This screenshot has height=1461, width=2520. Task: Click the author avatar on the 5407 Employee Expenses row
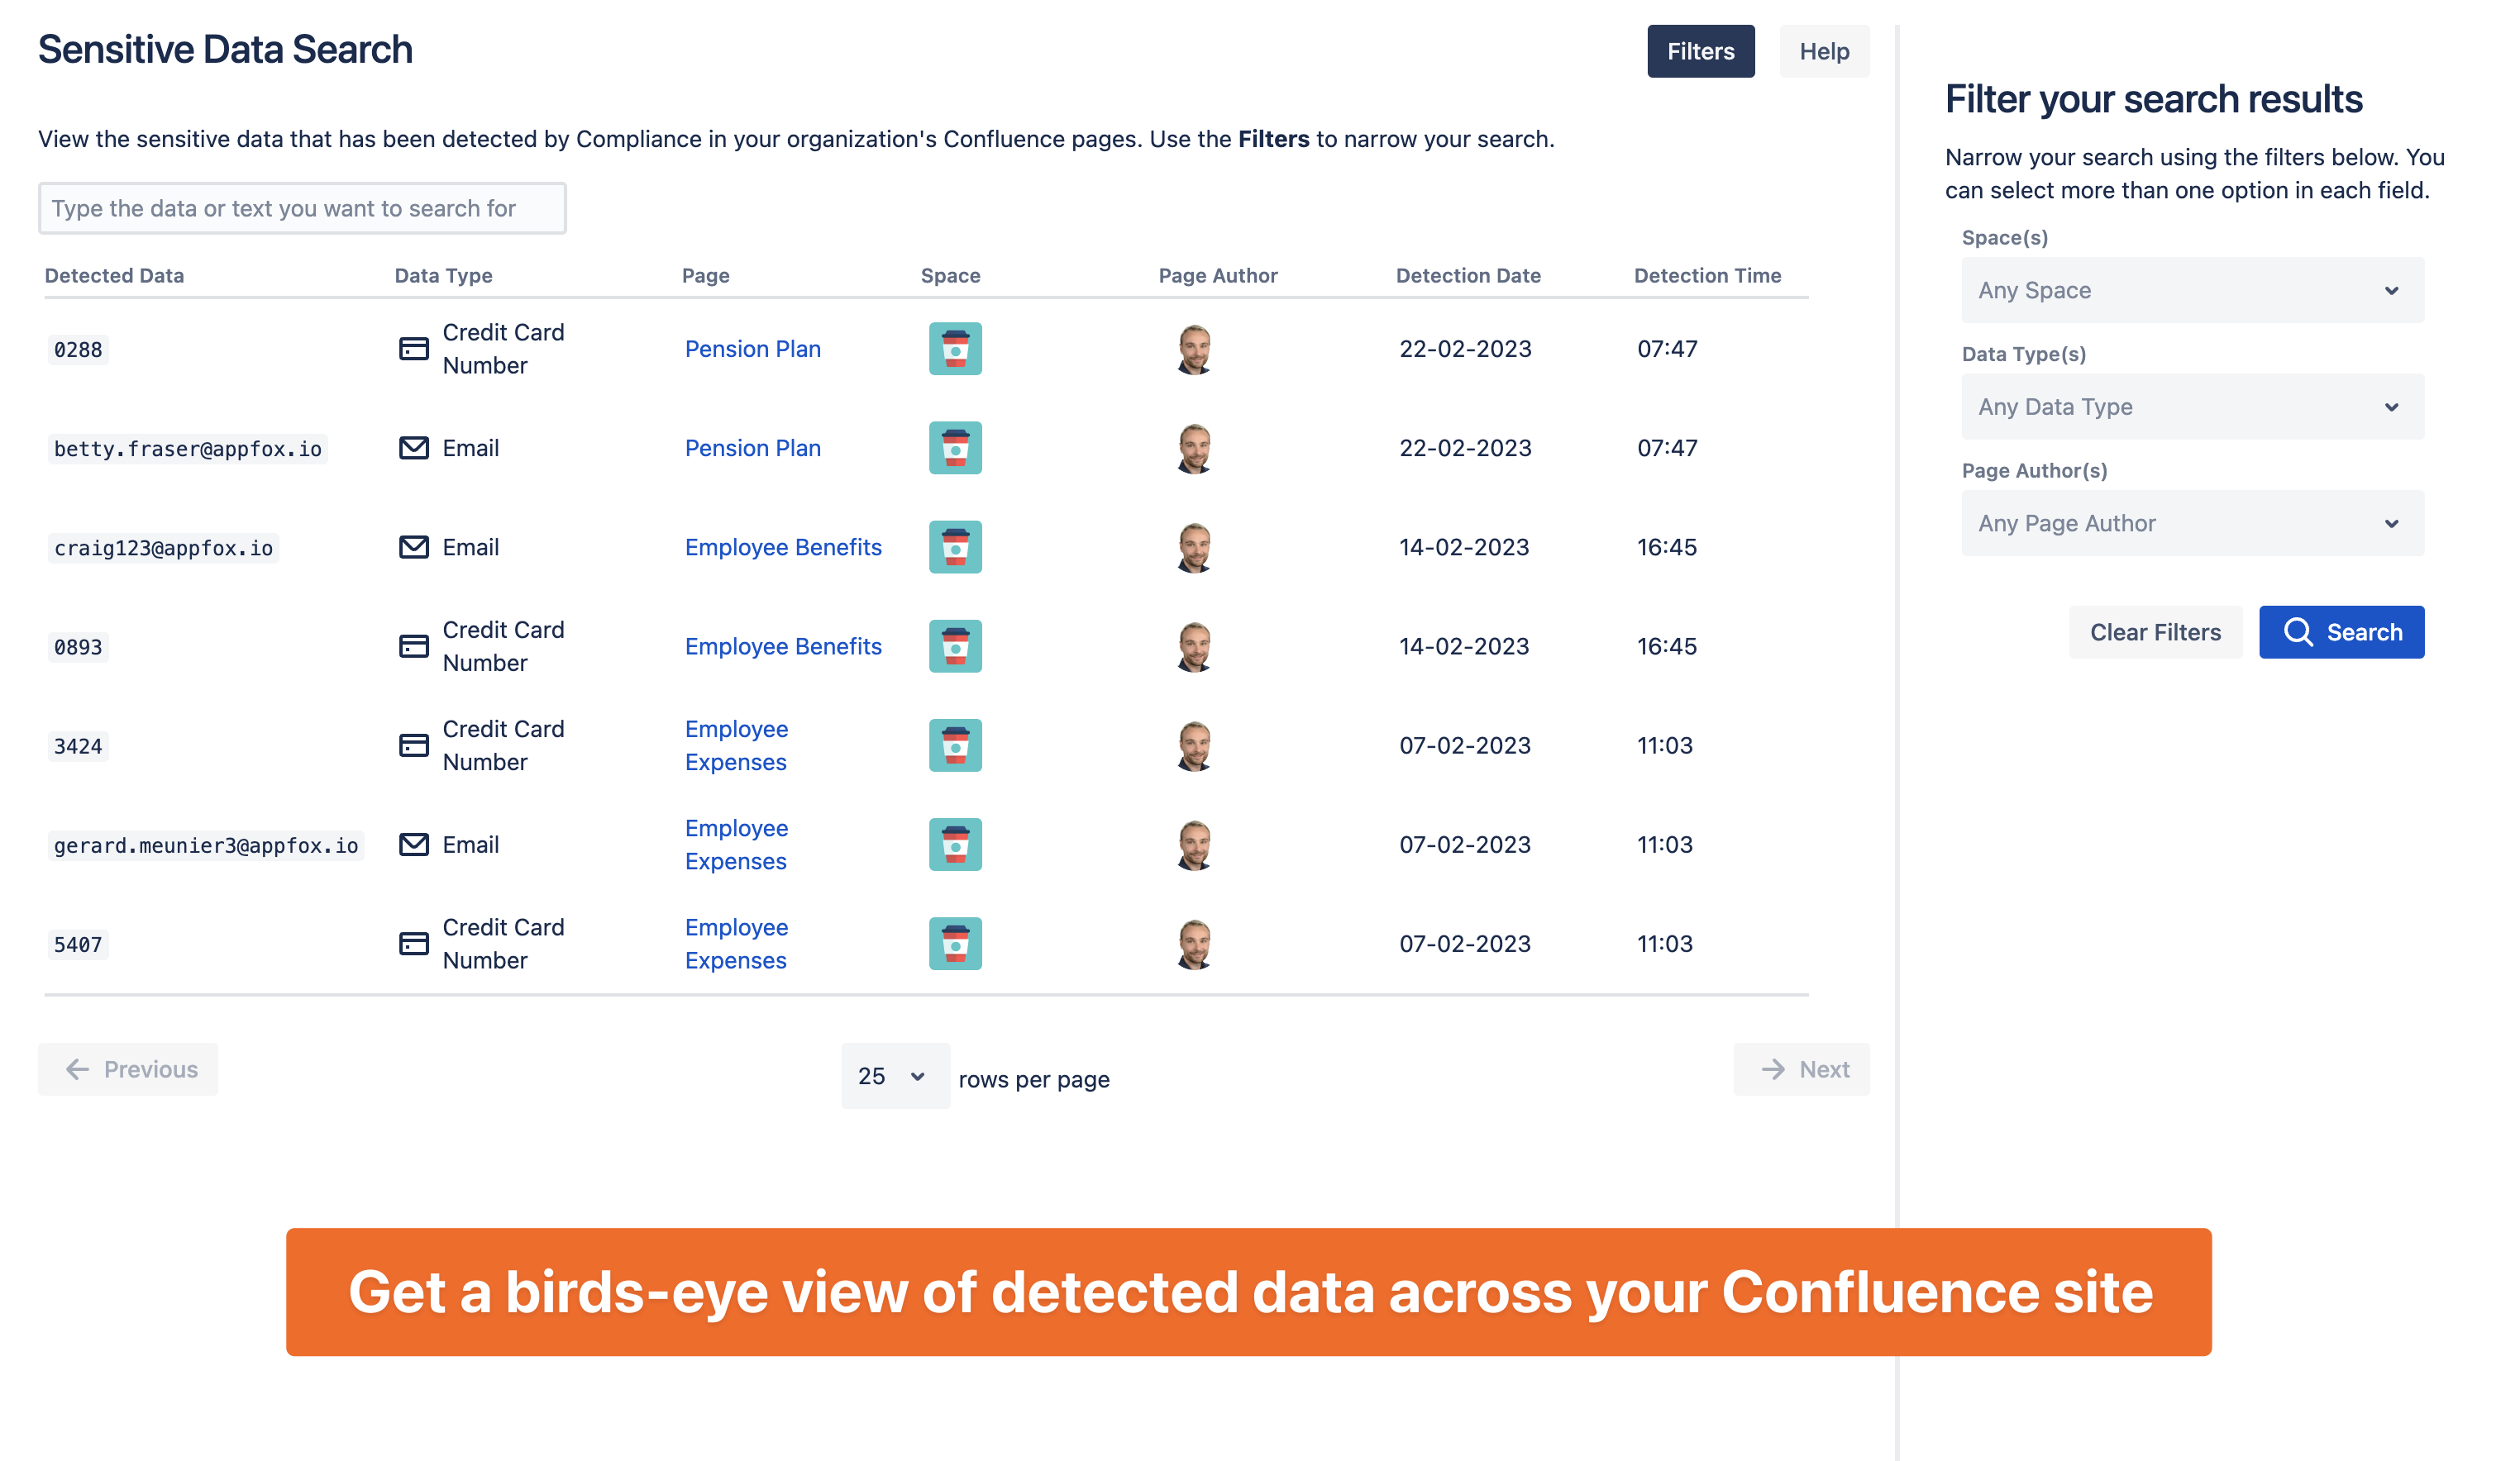[x=1195, y=942]
